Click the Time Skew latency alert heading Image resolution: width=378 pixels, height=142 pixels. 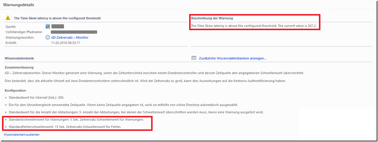point(57,18)
